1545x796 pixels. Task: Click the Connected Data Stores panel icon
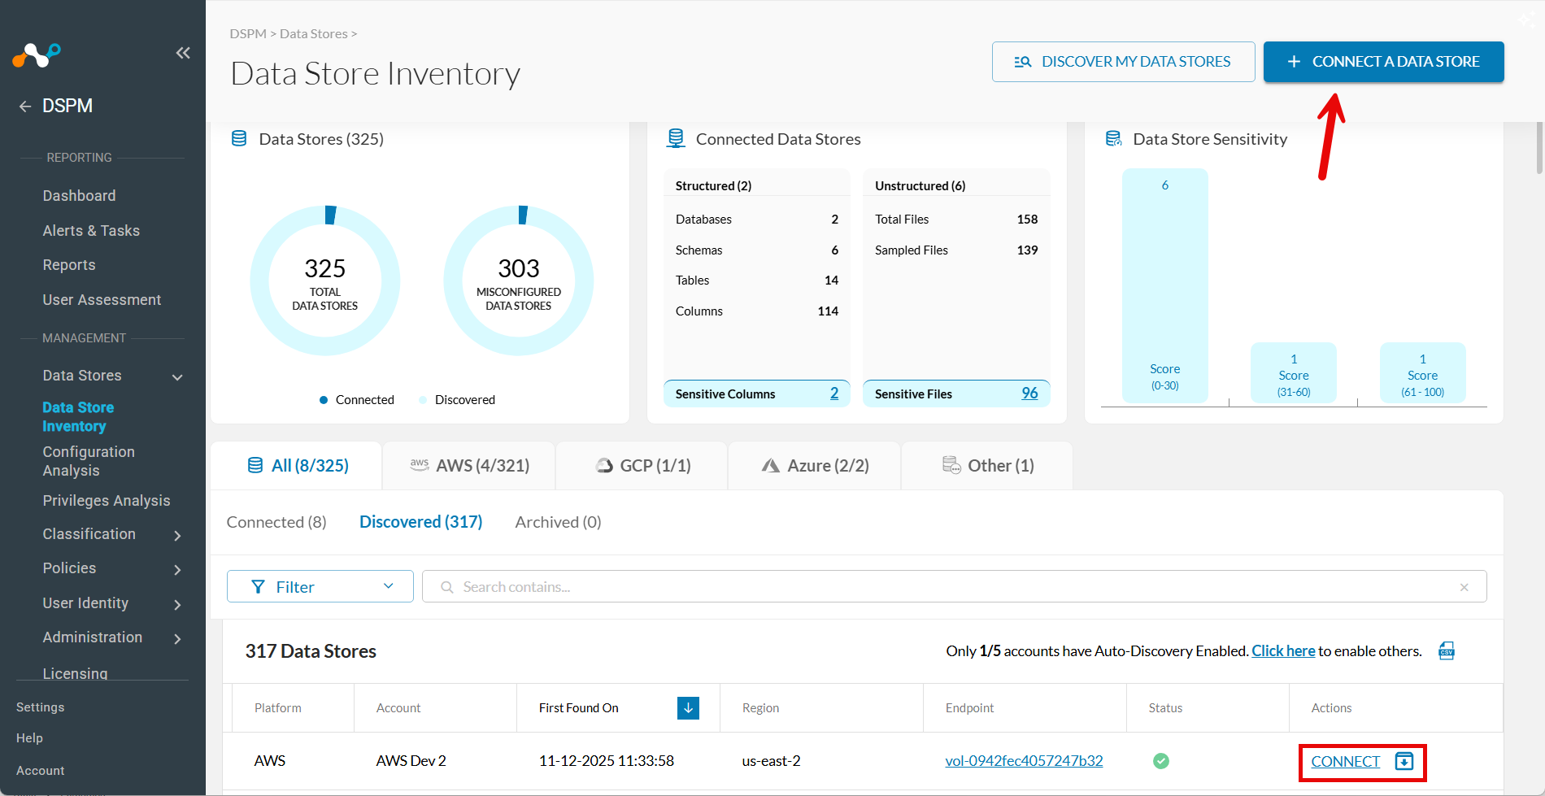676,138
